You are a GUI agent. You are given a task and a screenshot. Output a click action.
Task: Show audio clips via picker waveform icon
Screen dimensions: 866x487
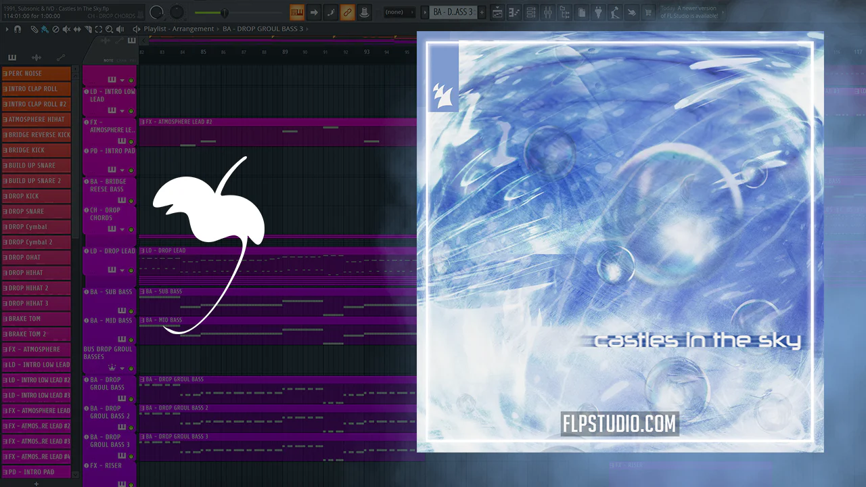(x=37, y=57)
